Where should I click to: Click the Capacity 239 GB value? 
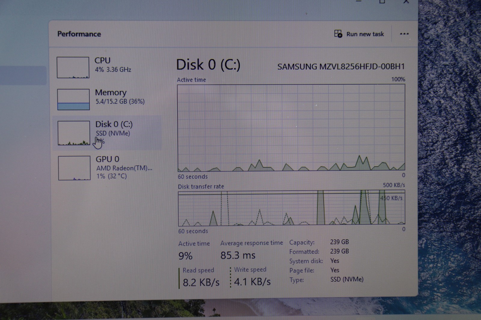pyautogui.click(x=339, y=242)
